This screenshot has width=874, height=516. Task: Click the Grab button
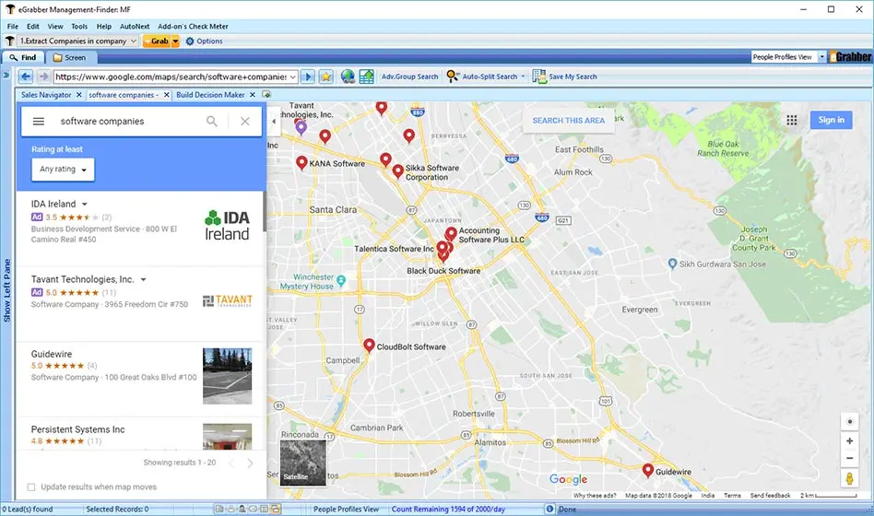(157, 41)
